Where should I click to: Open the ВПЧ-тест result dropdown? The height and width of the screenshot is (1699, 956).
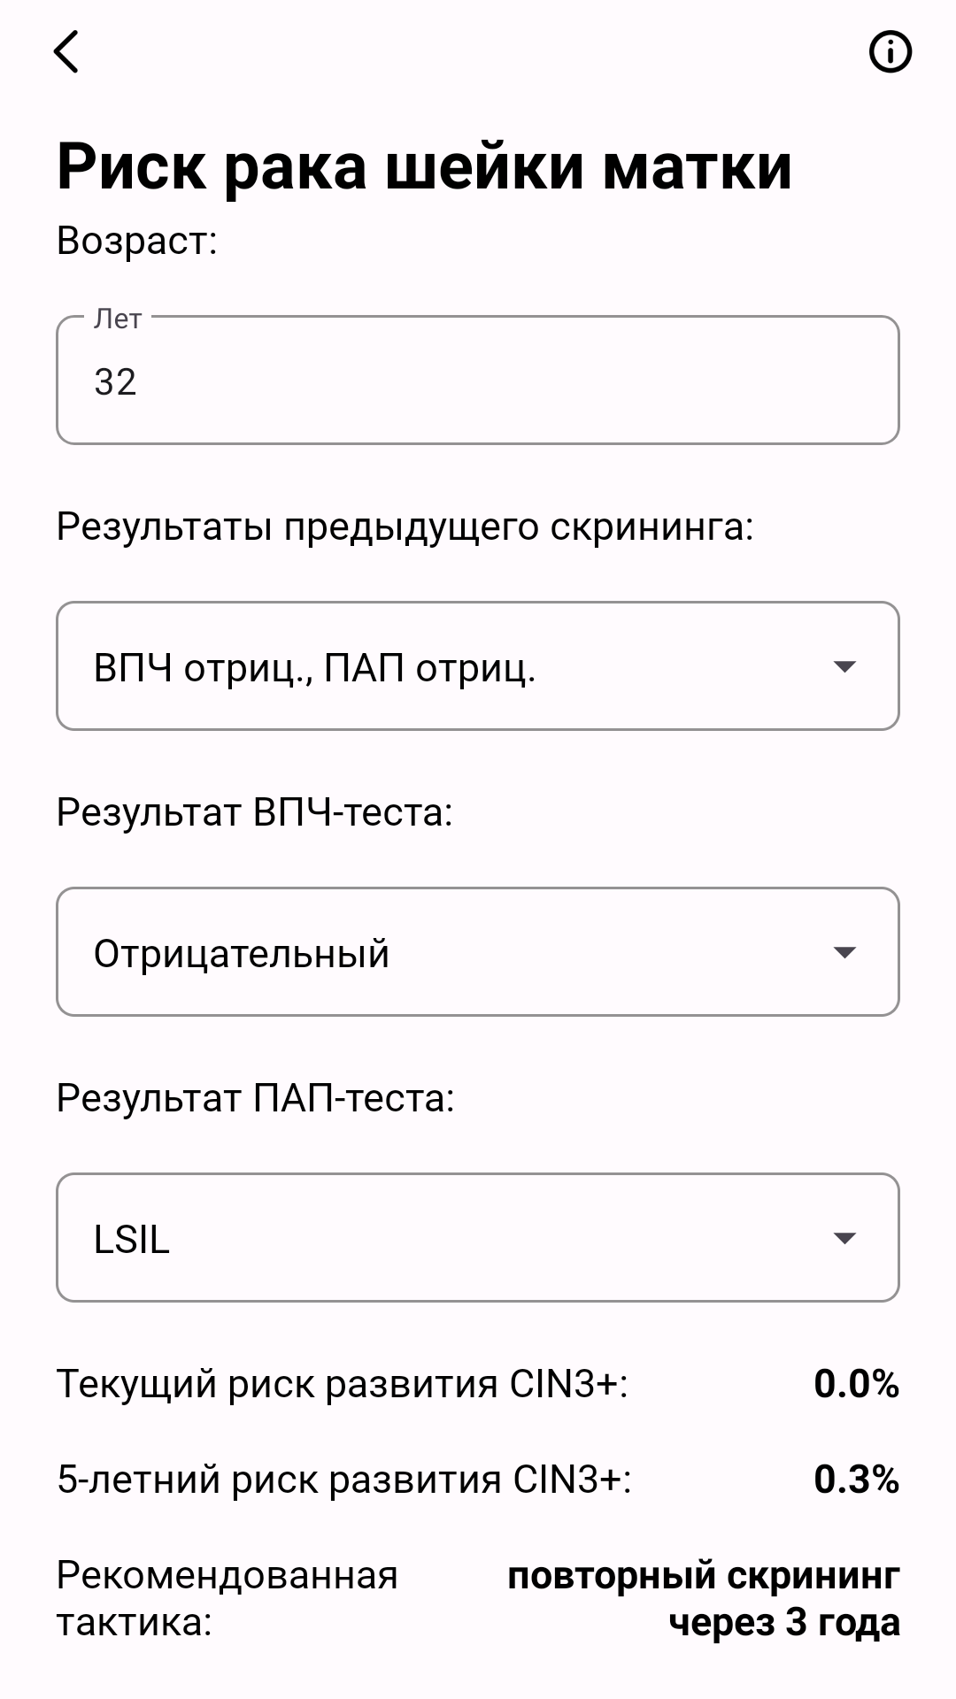point(478,952)
